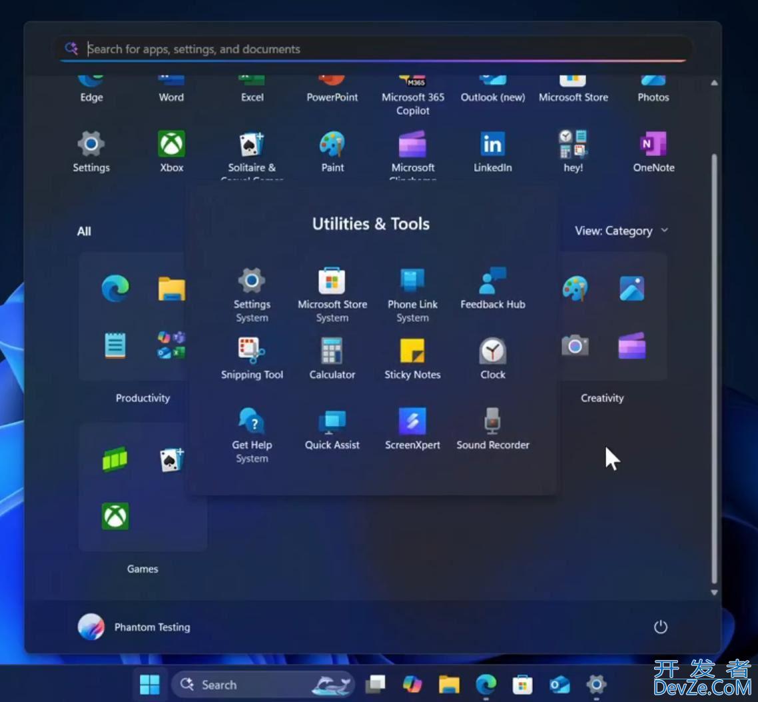Click Outlook (new) pinned label
Image resolution: width=758 pixels, height=702 pixels.
coord(493,97)
